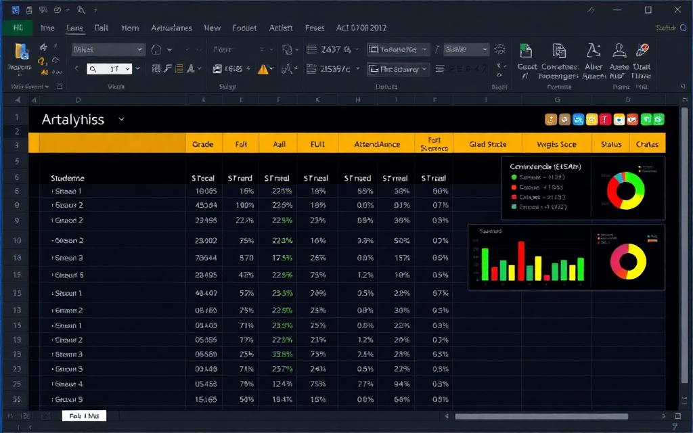Open the font size 1T dropdown
Image resolution: width=693 pixels, height=433 pixels.
128,69
